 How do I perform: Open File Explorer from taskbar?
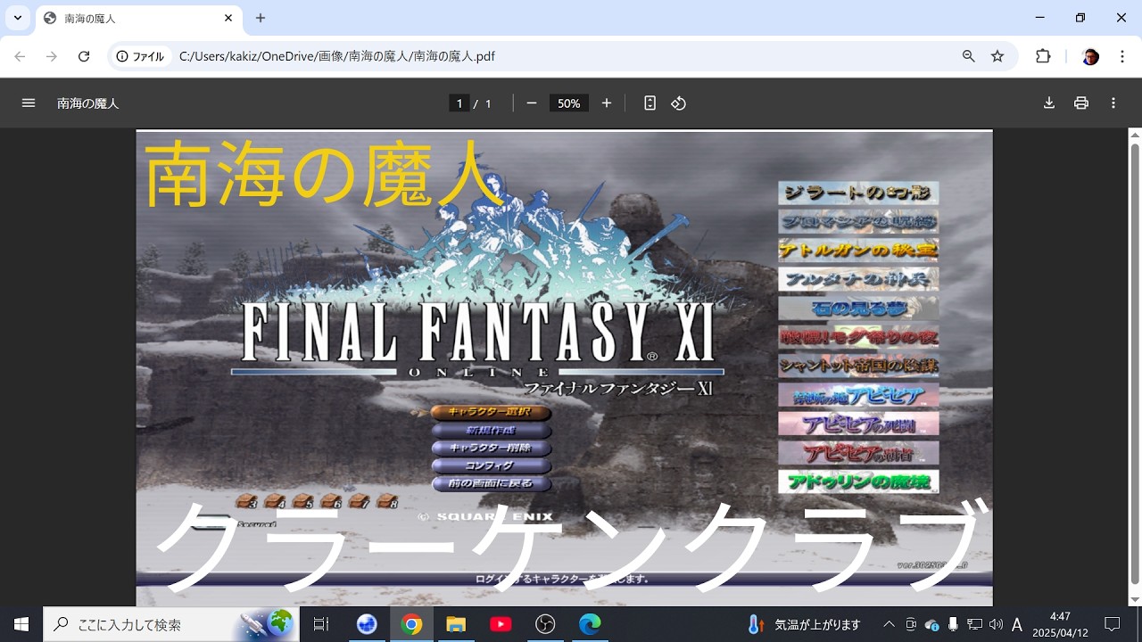point(456,624)
